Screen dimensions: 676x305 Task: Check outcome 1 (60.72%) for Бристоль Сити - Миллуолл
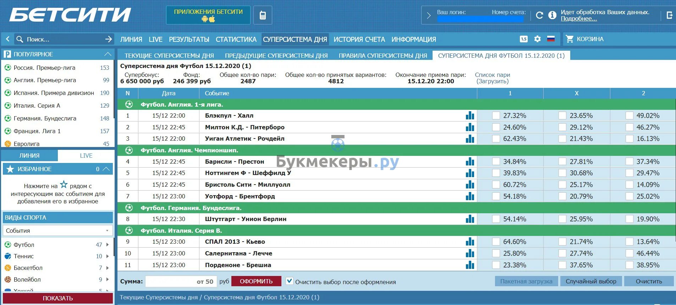click(496, 185)
